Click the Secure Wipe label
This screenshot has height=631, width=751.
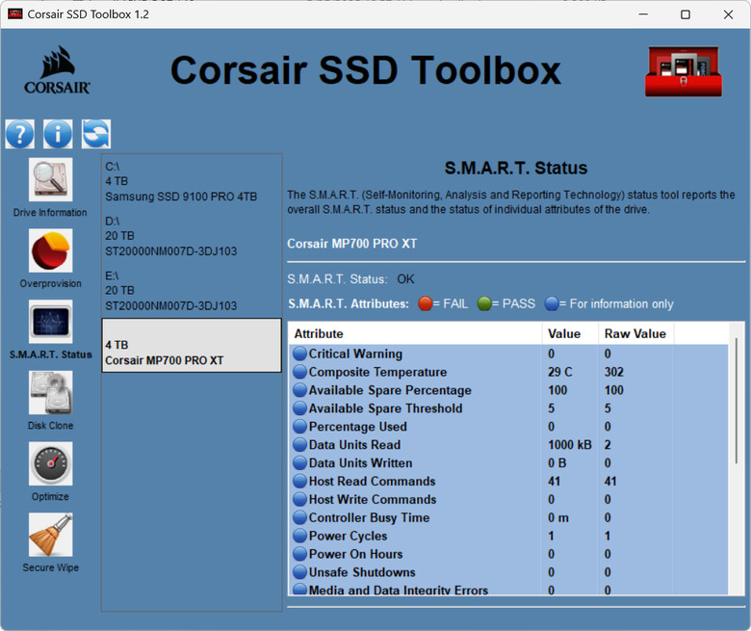pyautogui.click(x=50, y=567)
